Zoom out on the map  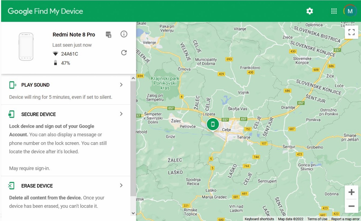pos(351,206)
